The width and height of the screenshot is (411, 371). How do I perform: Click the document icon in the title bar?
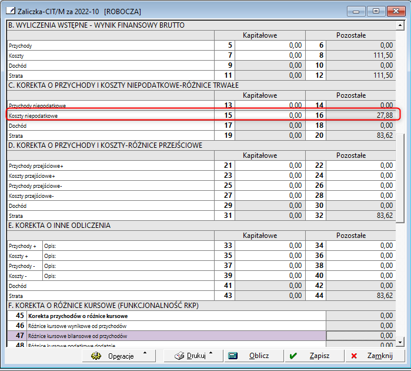[x=11, y=11]
